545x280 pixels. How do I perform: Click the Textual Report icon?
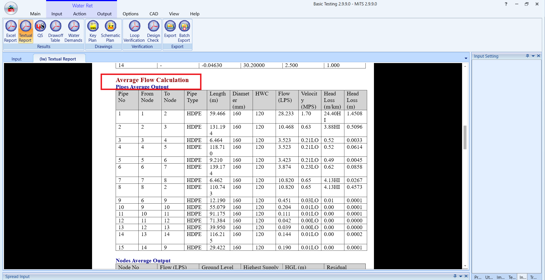point(26,32)
